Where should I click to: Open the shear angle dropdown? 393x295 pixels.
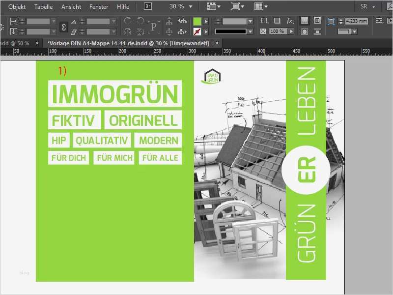(x=113, y=31)
